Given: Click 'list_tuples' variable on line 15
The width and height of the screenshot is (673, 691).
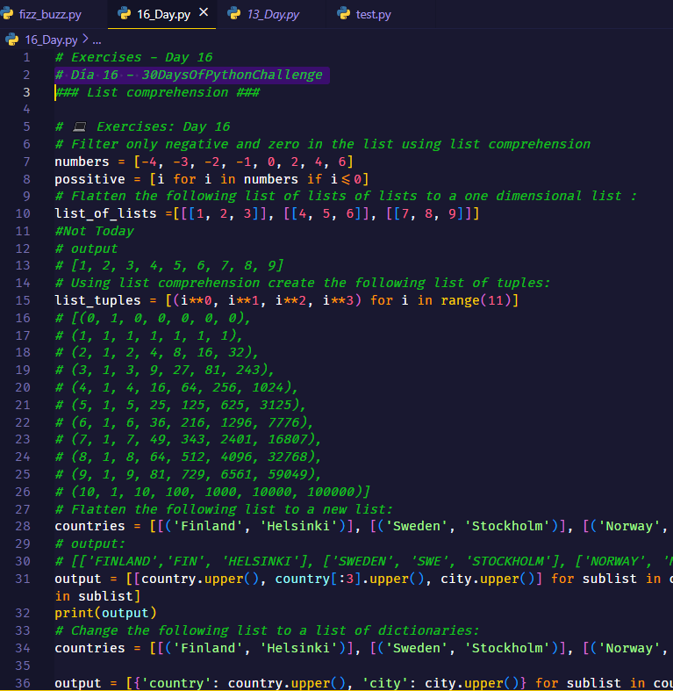Looking at the screenshot, I should click(x=97, y=300).
